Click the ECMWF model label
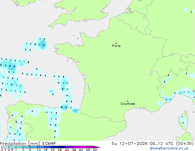195x151 pixels. coord(50,144)
